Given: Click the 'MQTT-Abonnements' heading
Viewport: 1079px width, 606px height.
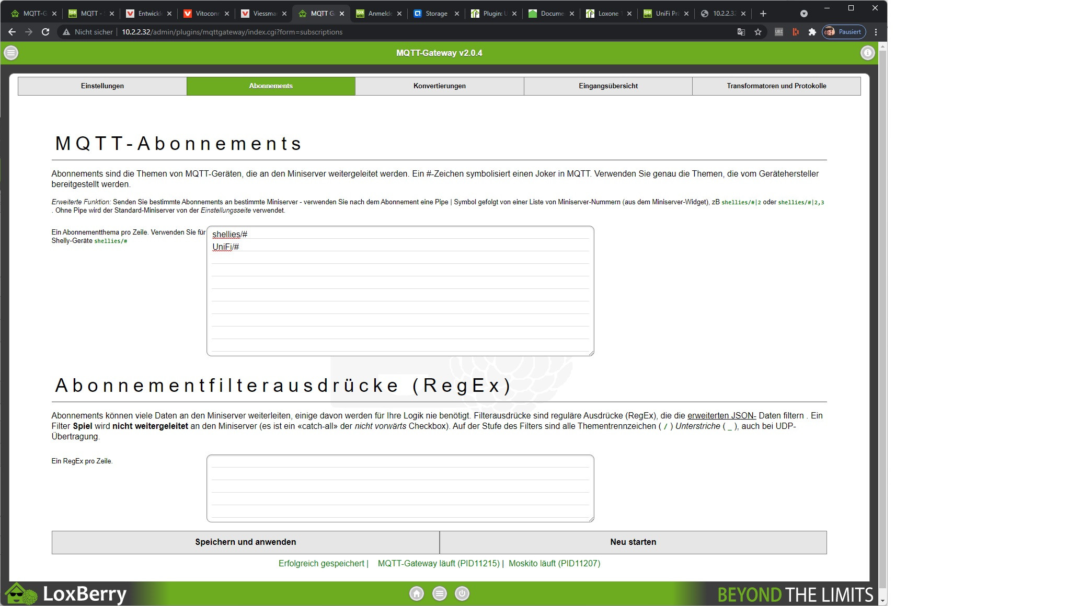Looking at the screenshot, I should [178, 144].
